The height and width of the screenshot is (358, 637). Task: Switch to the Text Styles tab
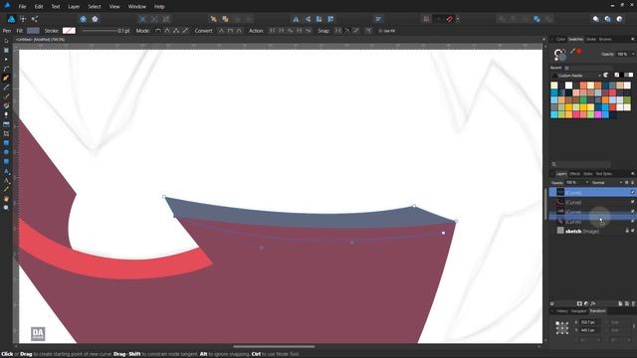604,174
